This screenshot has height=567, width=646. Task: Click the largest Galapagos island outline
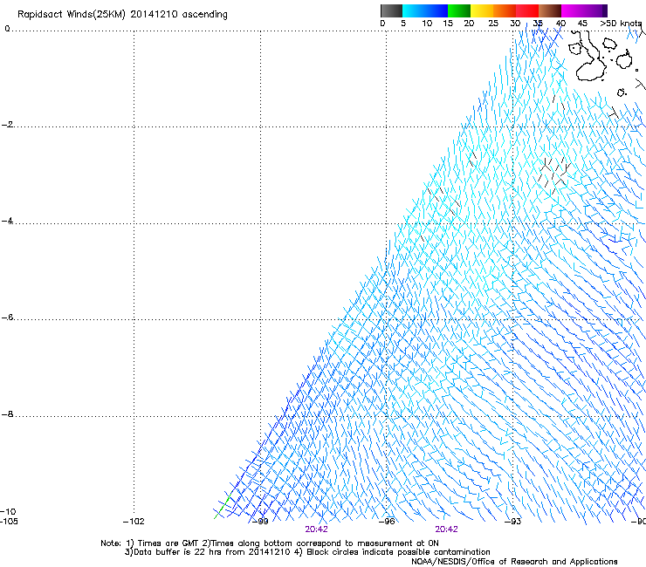click(588, 58)
